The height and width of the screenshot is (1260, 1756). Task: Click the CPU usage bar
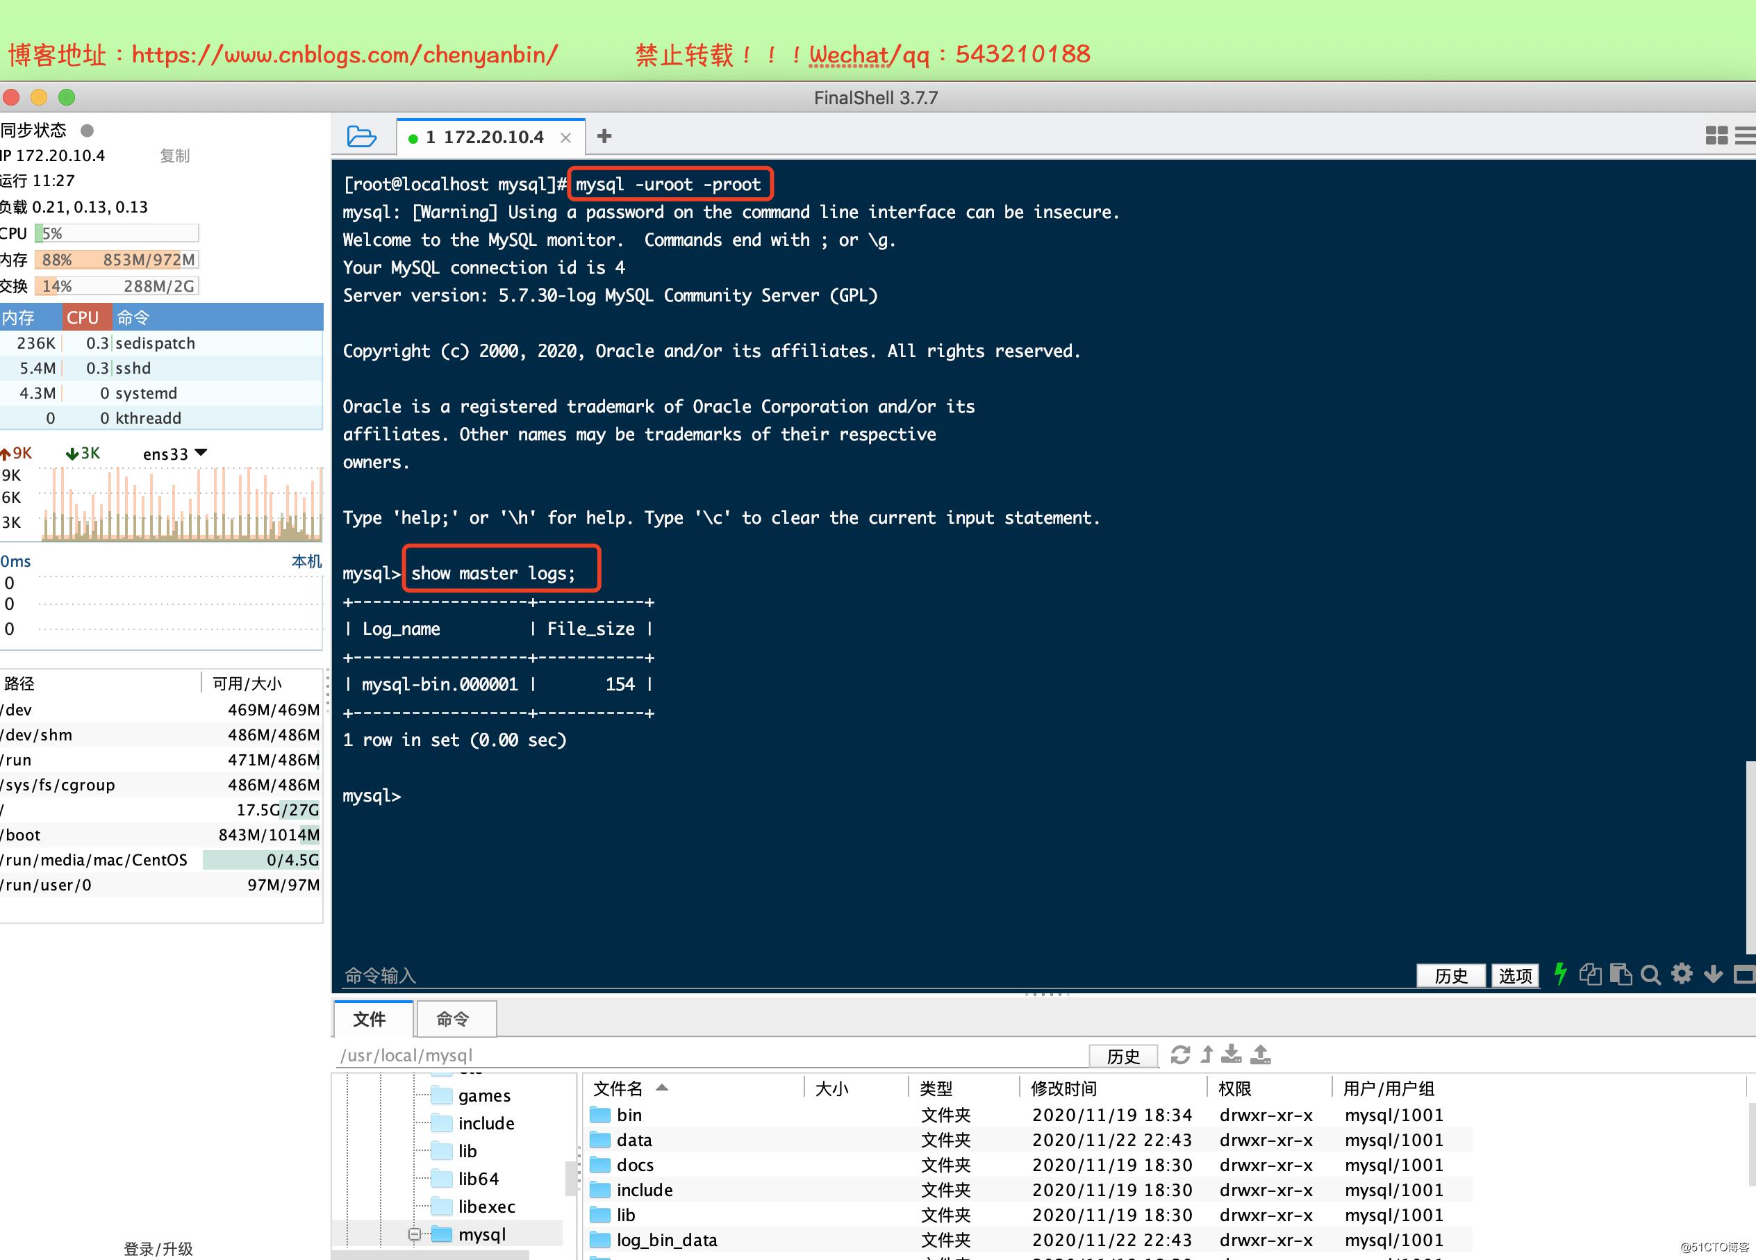tap(117, 233)
